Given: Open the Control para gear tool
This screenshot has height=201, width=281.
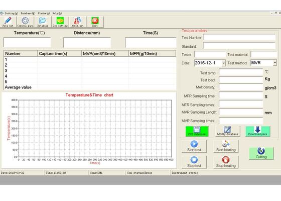Looking at the screenshot, I should pos(25,22).
